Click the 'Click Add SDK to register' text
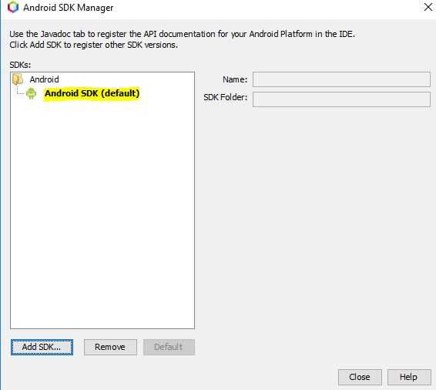Image resolution: width=436 pixels, height=390 pixels. [93, 45]
